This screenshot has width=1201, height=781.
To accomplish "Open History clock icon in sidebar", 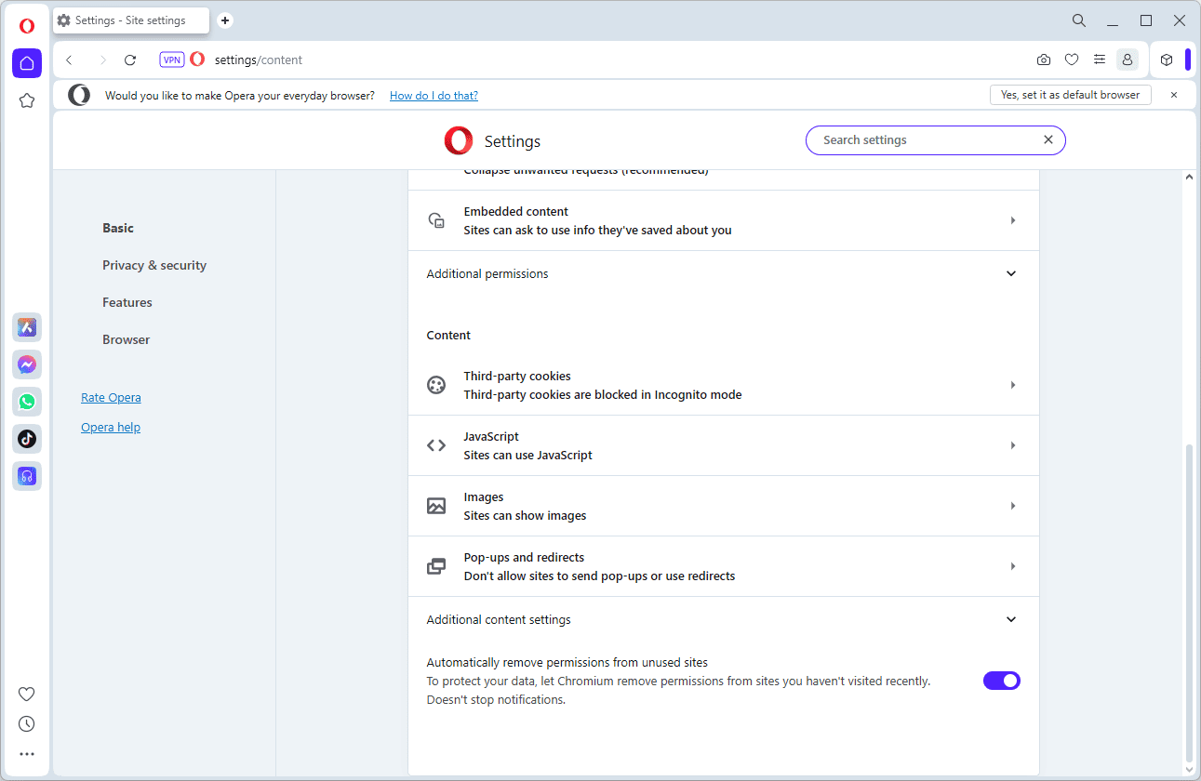I will [x=27, y=723].
